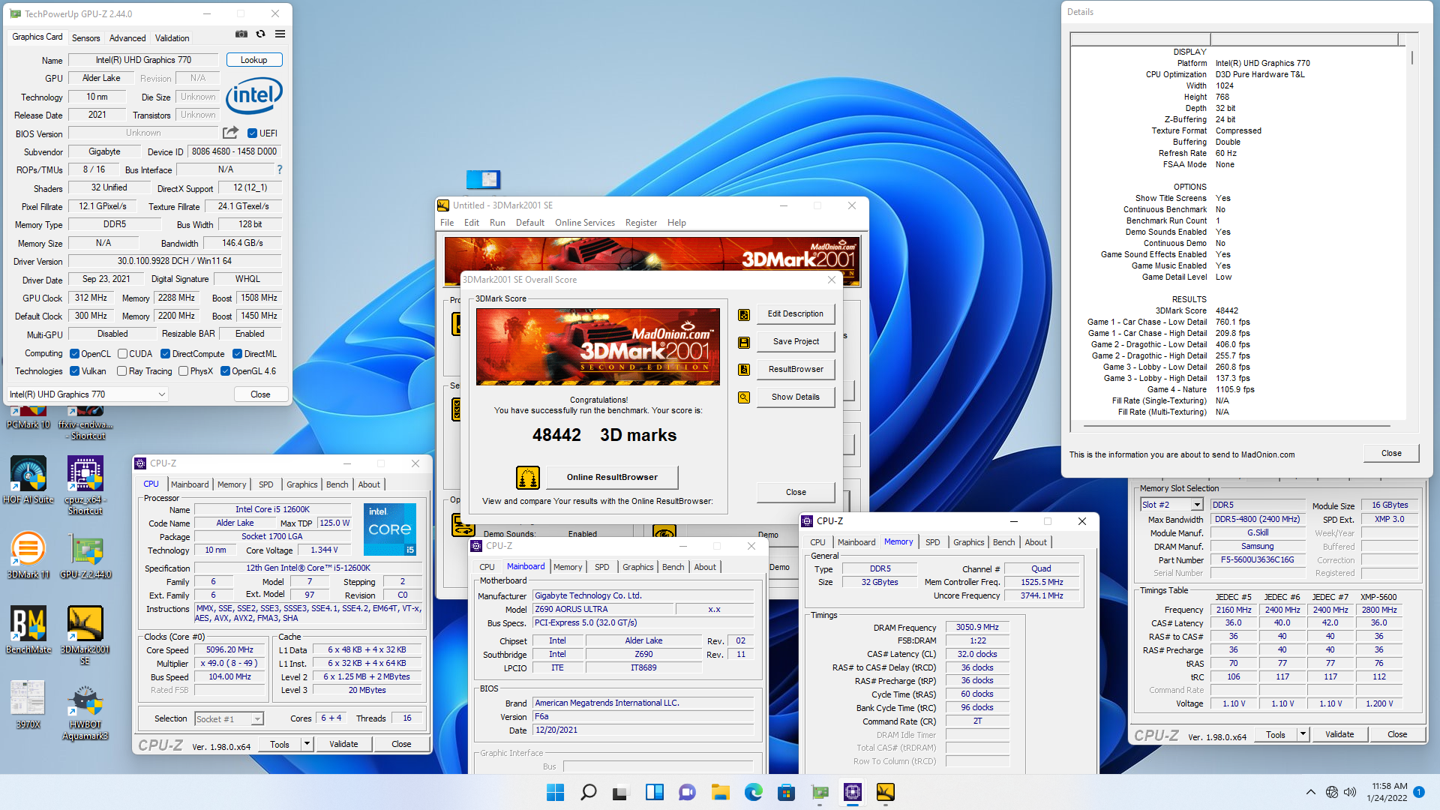
Task: Toggle the CUDA checkbox in GPU-Z
Action: (122, 354)
